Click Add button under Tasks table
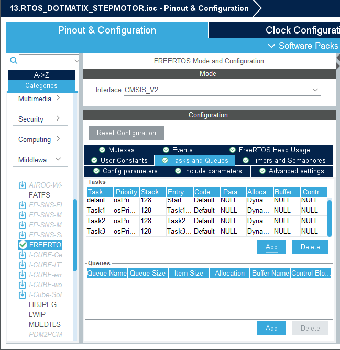Viewport: 340px width, 350px height. click(271, 247)
